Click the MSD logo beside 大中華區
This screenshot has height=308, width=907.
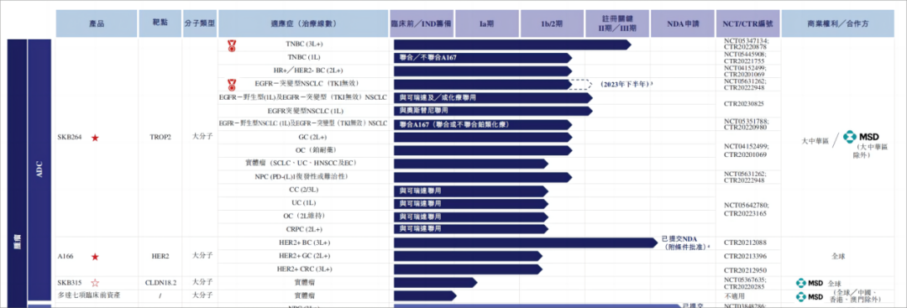(862, 137)
